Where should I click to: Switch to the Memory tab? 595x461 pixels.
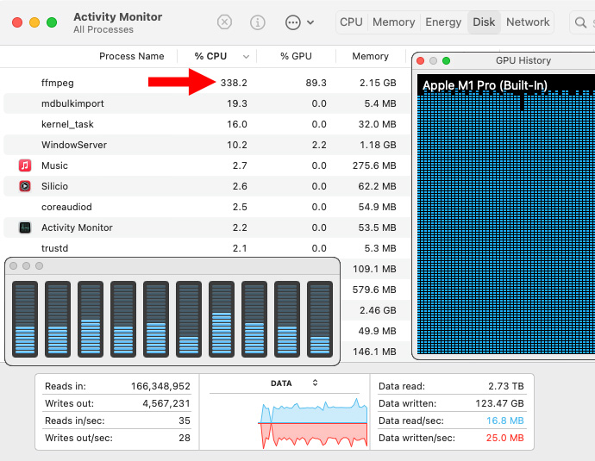(393, 22)
